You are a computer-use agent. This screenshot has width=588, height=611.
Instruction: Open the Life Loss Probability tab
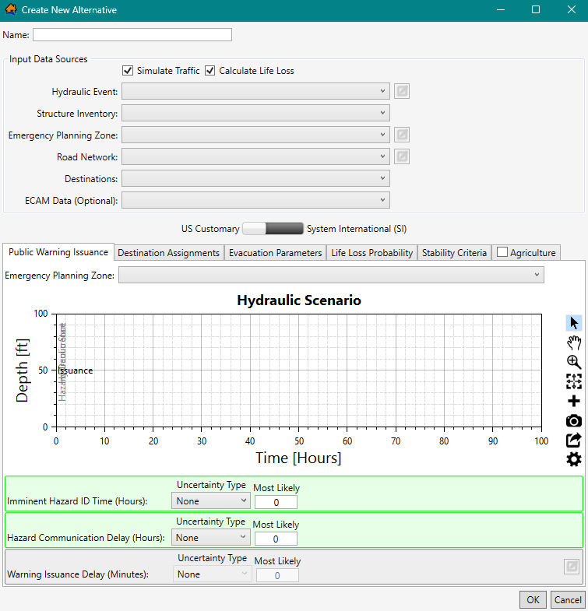(372, 253)
